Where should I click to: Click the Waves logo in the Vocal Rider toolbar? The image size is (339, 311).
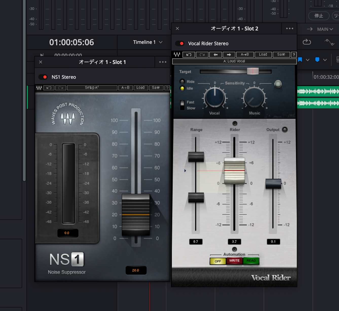[x=177, y=54]
